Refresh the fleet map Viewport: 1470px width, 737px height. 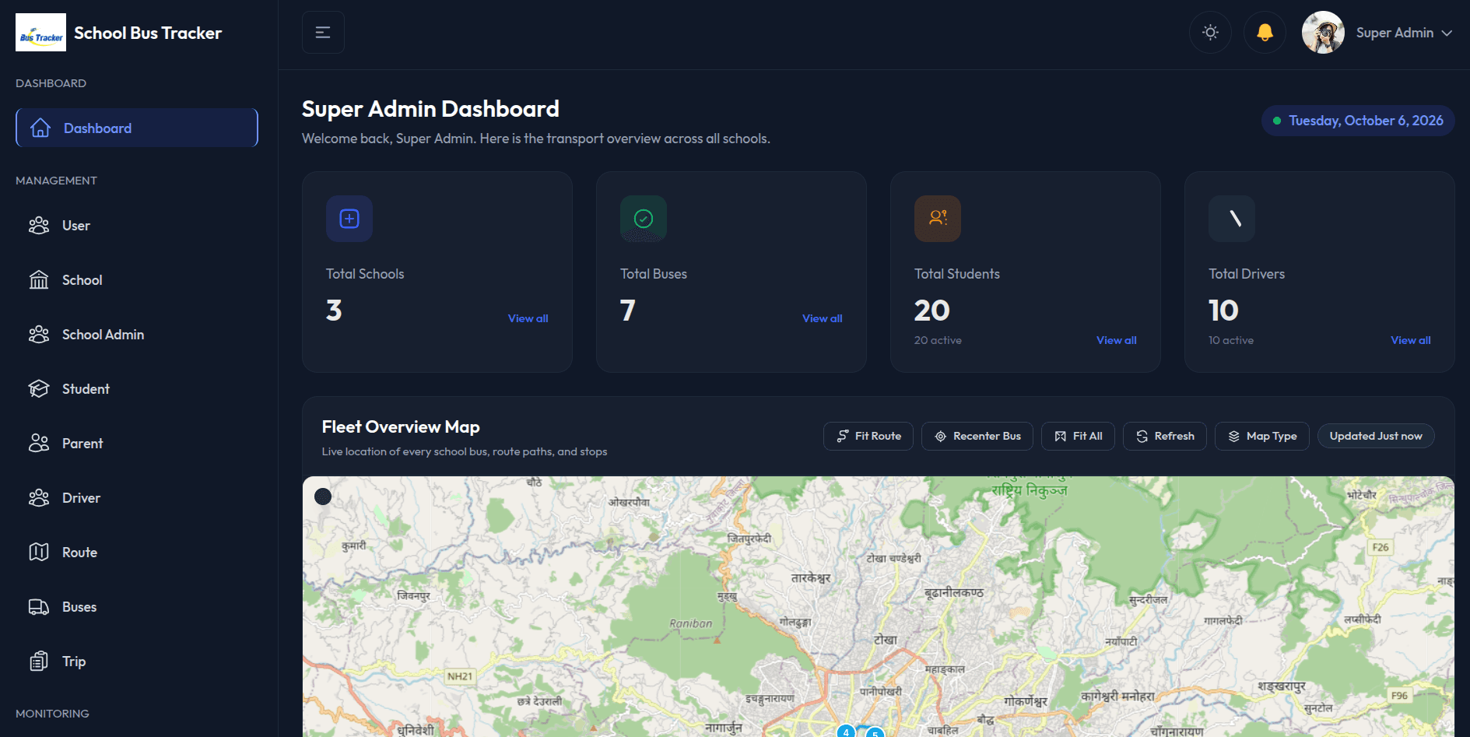point(1165,436)
